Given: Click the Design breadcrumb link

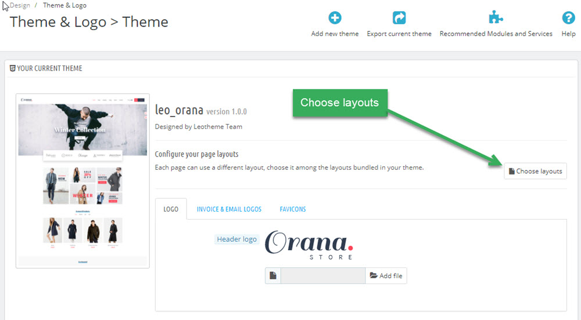Looking at the screenshot, I should 19,5.
